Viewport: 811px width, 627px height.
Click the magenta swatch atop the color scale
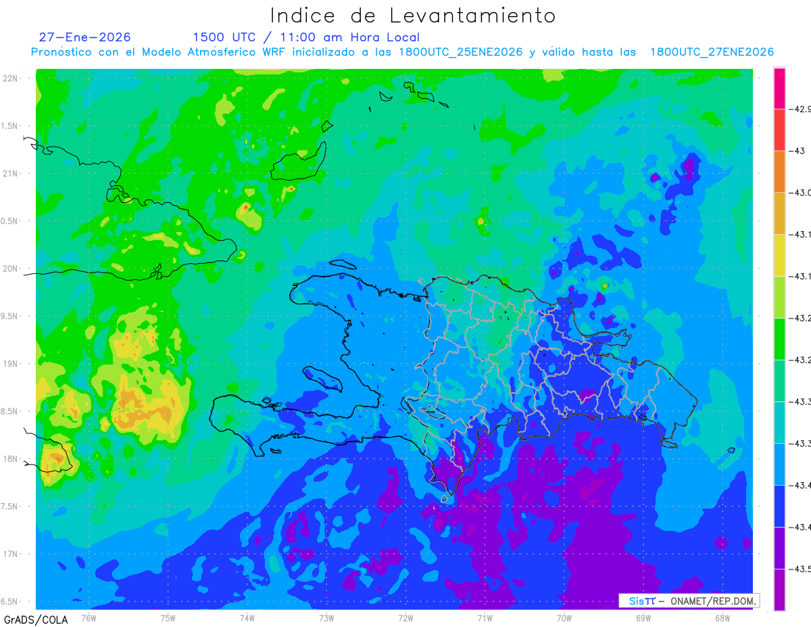point(779,88)
